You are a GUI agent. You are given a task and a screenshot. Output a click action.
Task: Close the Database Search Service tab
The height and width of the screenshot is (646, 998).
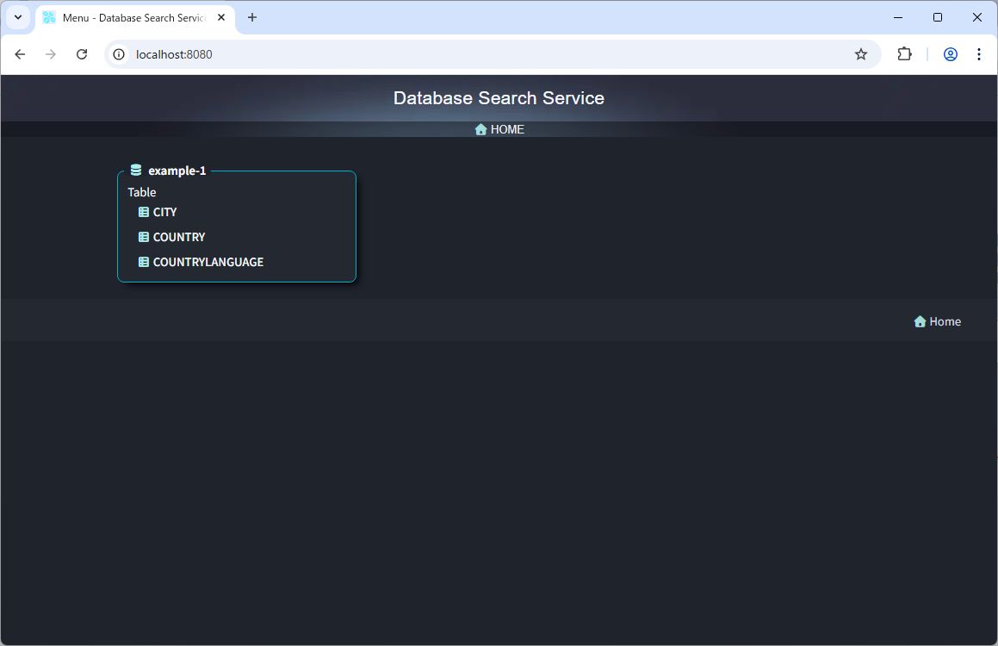tap(221, 17)
